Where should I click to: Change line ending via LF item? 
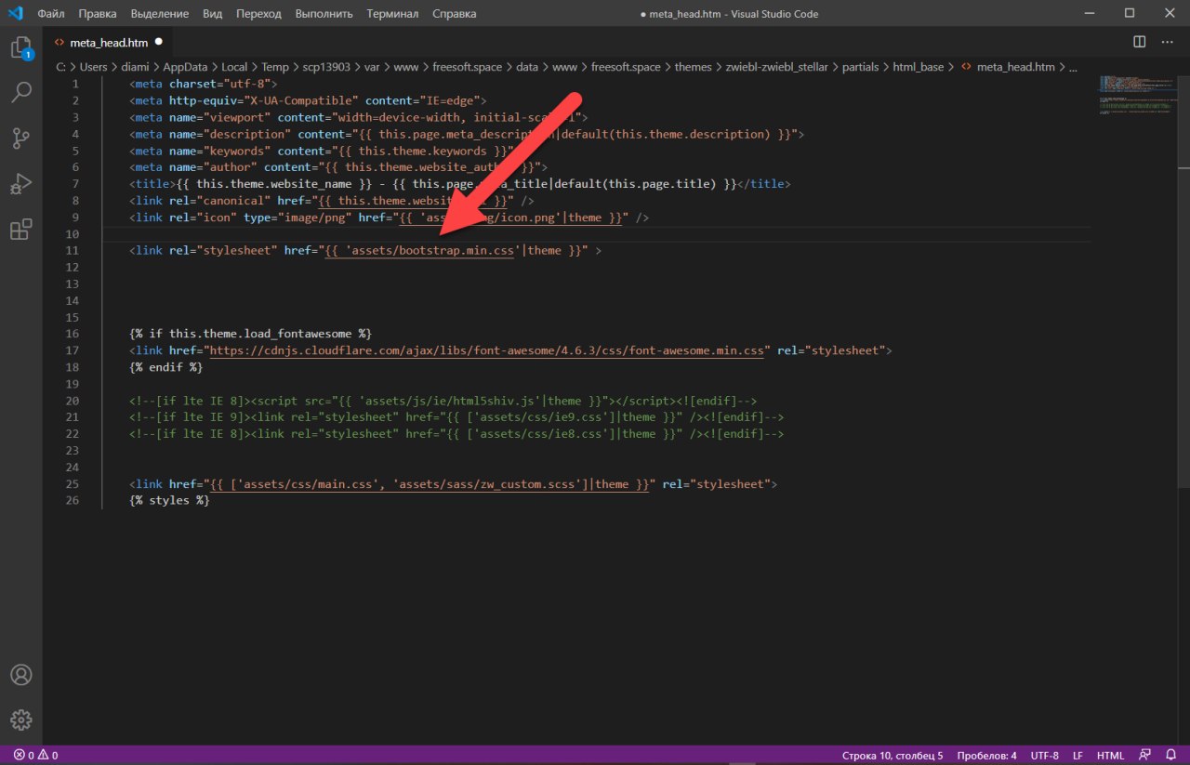point(1078,755)
